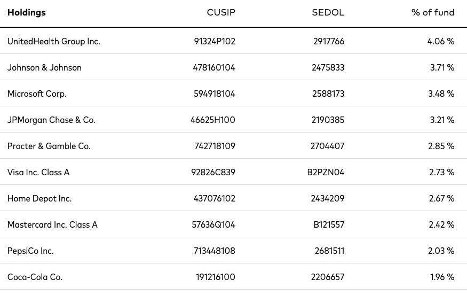Click the CUSIP column header
The width and height of the screenshot is (467, 295).
(x=220, y=13)
